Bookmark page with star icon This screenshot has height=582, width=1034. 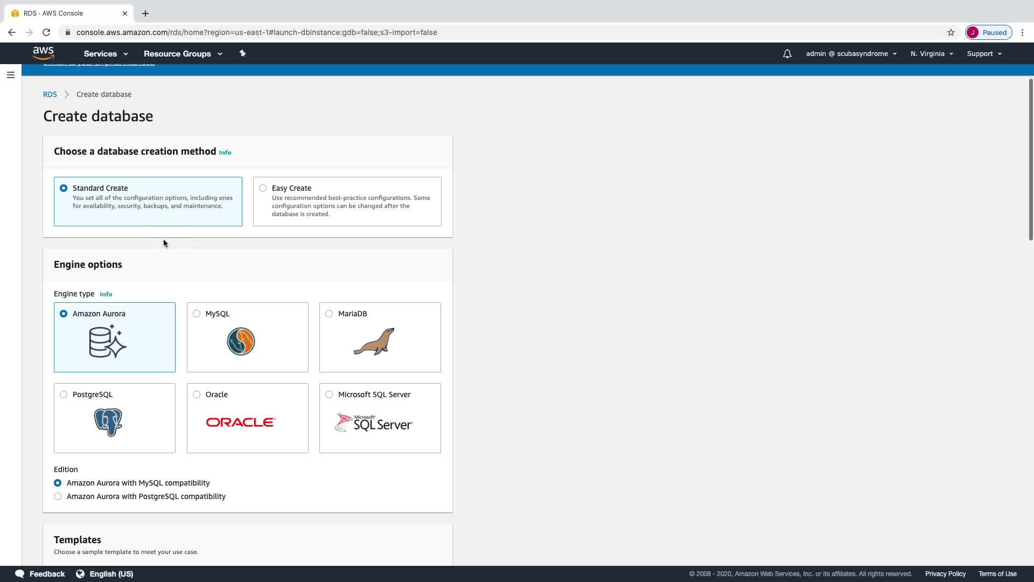click(951, 32)
